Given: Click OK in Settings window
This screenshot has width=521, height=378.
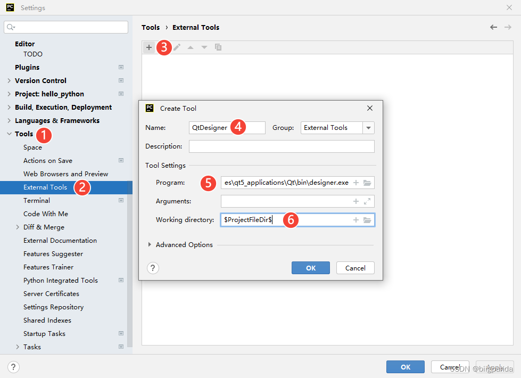Looking at the screenshot, I should pyautogui.click(x=406, y=367).
